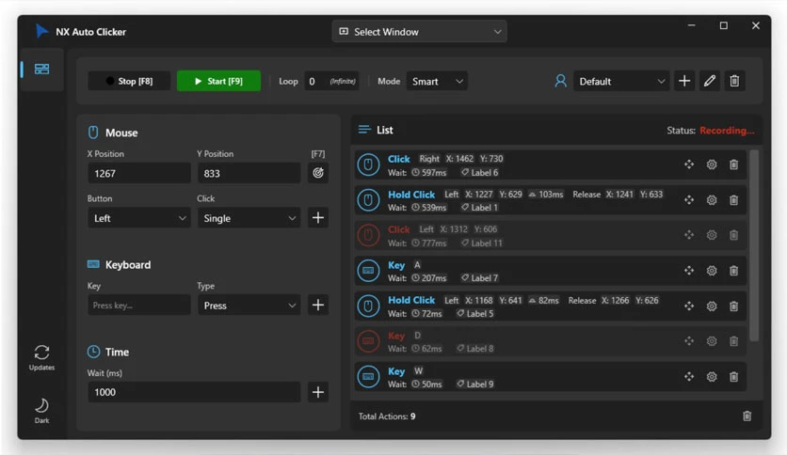This screenshot has width=787, height=455.
Task: Delete the Label 5 Hold Click action
Action: click(x=733, y=306)
